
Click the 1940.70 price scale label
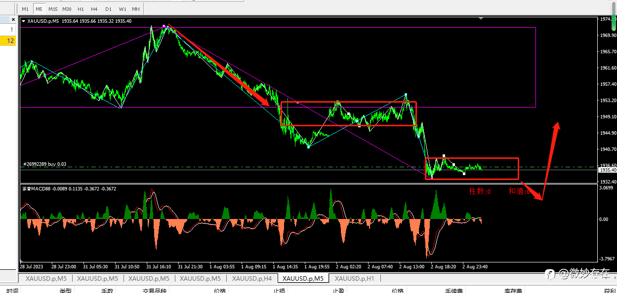coord(608,149)
